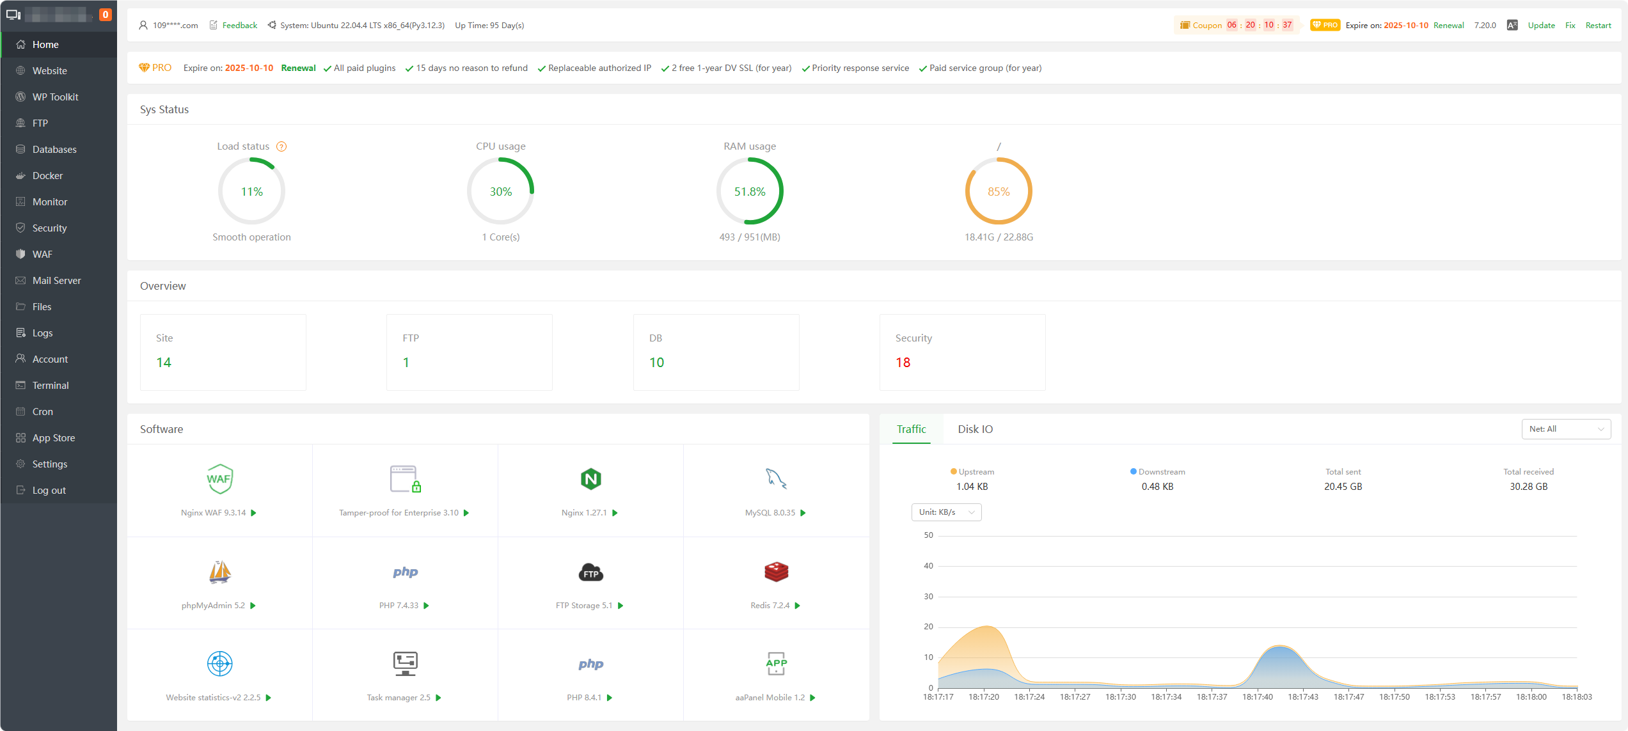Click play arrow next to Nginx WAF 9.3.14
Screen dimensions: 1628x731
coord(253,513)
